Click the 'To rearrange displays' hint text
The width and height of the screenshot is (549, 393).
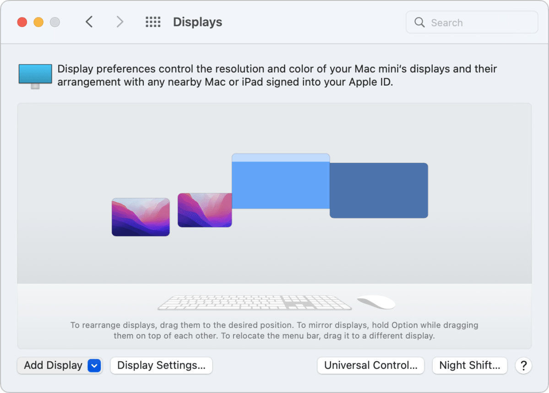(x=274, y=330)
